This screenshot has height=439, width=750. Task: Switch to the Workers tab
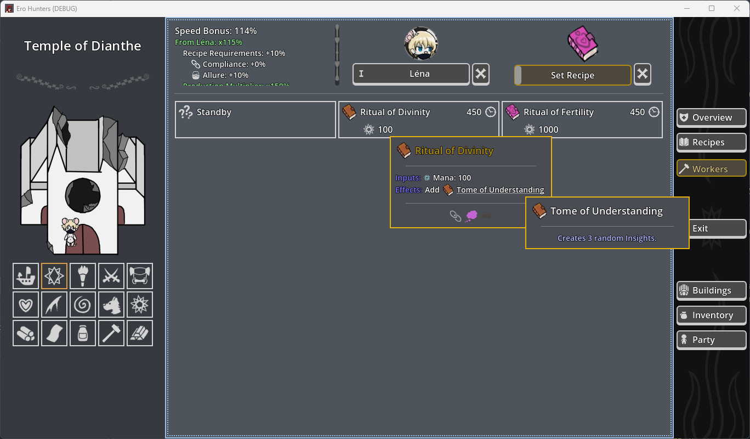coord(712,168)
